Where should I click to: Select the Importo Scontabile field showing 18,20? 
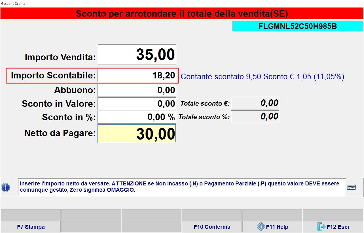click(137, 76)
